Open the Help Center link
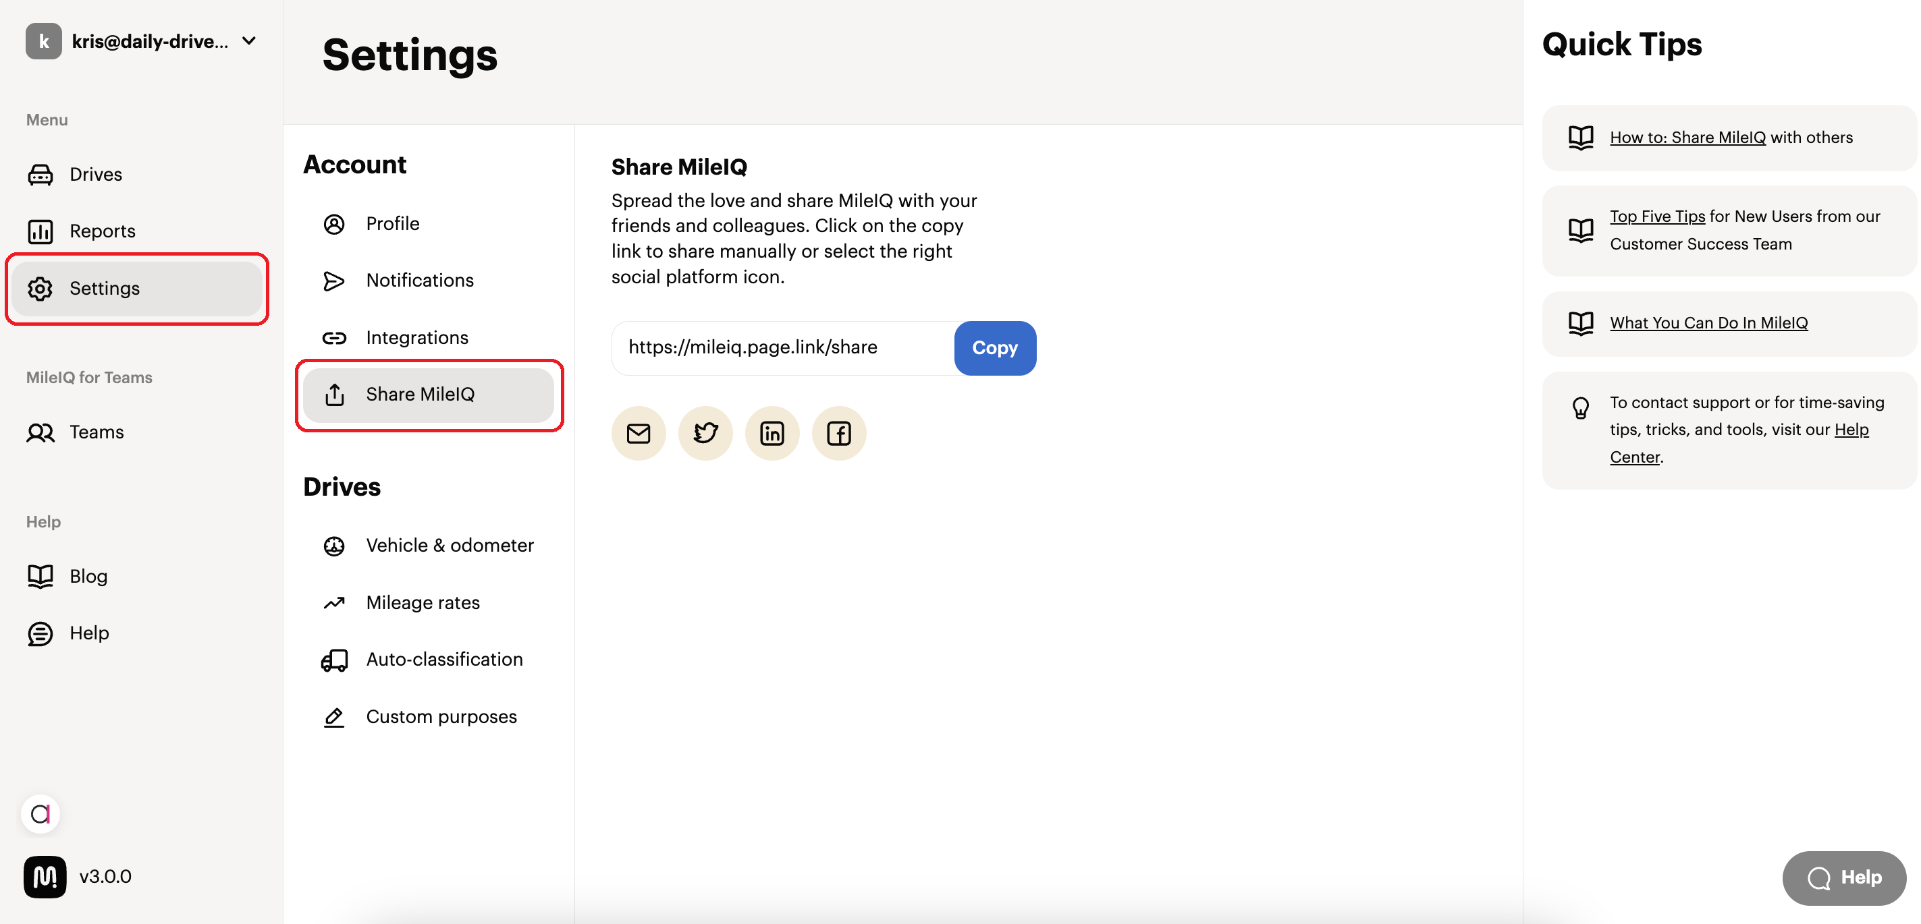Image resolution: width=1921 pixels, height=924 pixels. click(x=1851, y=430)
